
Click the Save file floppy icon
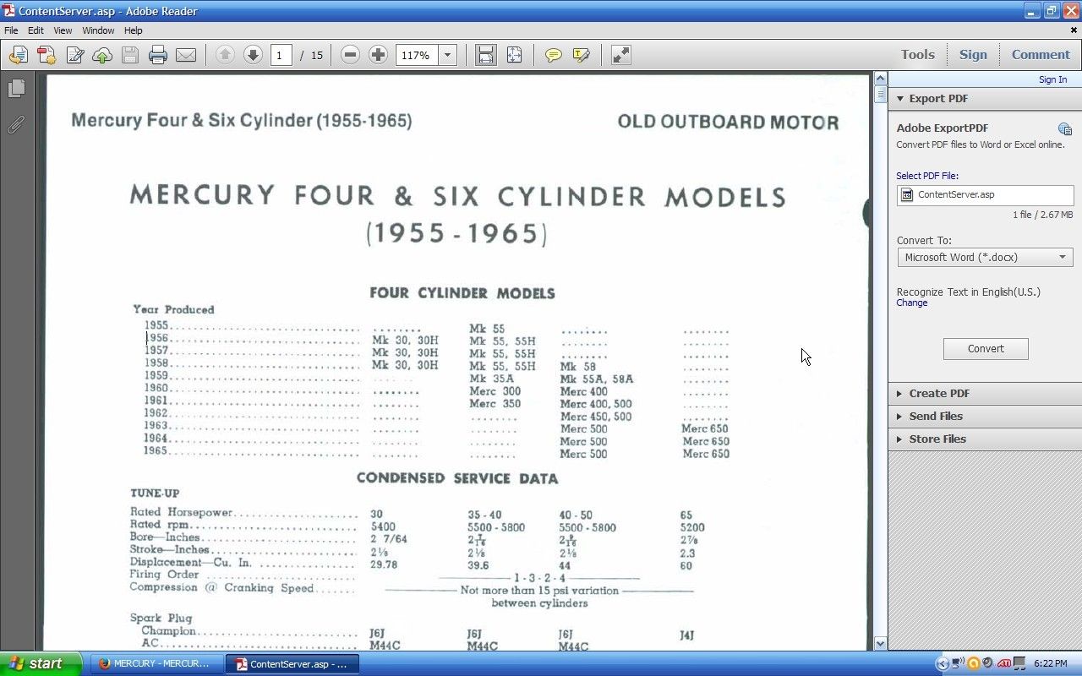pos(130,55)
